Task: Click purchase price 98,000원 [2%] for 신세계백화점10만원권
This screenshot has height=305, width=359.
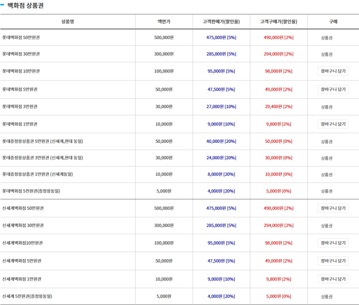Action: (x=279, y=243)
